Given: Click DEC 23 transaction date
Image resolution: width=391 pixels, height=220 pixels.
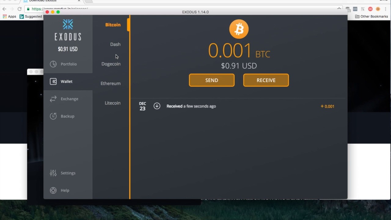Looking at the screenshot, I should 142,106.
